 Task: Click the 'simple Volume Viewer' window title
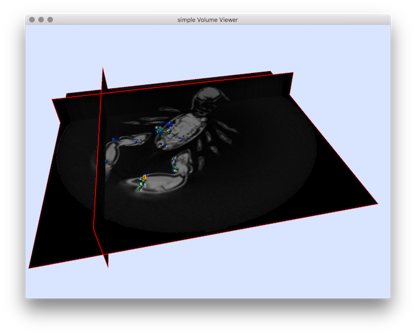207,19
